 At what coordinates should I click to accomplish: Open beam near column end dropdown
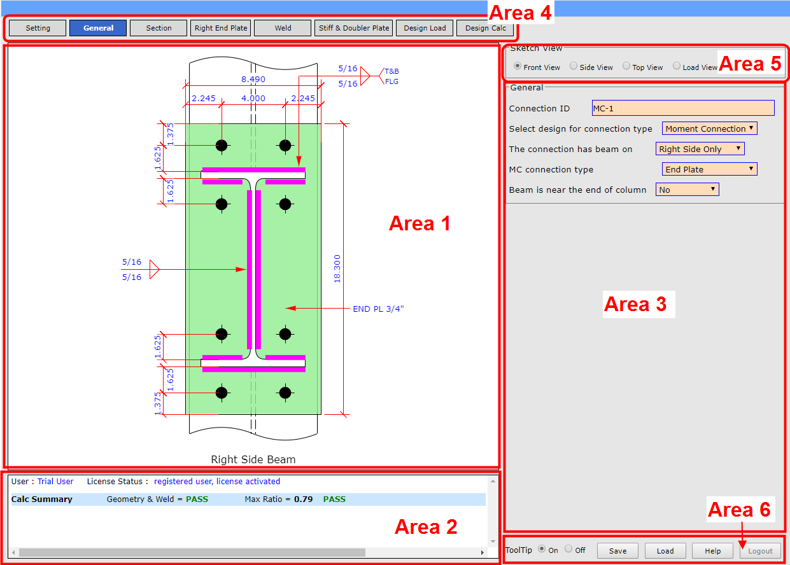tap(687, 190)
